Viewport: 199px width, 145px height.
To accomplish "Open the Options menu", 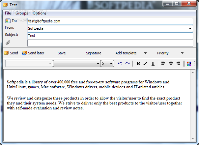I will click(40, 13).
